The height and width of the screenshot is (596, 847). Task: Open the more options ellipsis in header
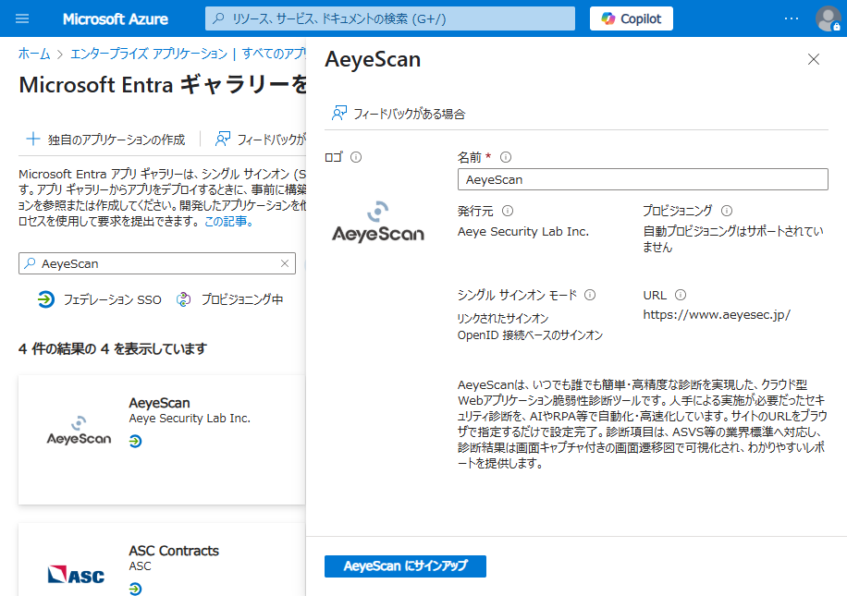791,18
